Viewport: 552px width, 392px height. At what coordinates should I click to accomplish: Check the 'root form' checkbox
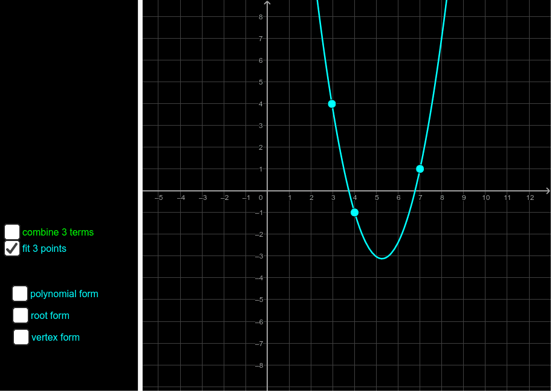[20, 315]
